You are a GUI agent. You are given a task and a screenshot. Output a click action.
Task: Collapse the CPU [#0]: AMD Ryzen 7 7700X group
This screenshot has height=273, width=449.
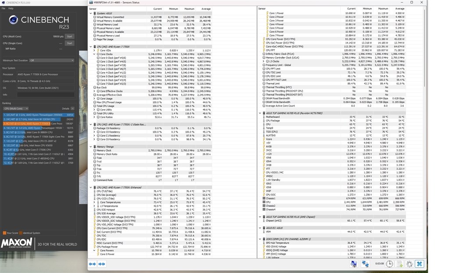pos(91,47)
